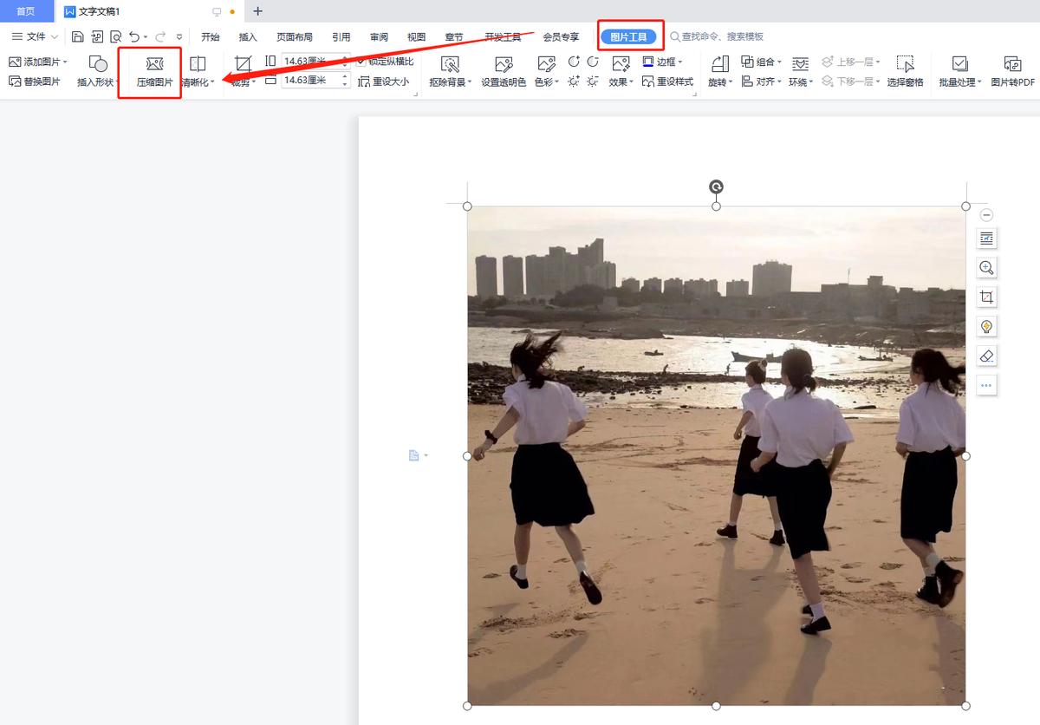The image size is (1040, 725).
Task: Click the magnifier zoom icon beside the image
Action: coord(985,267)
